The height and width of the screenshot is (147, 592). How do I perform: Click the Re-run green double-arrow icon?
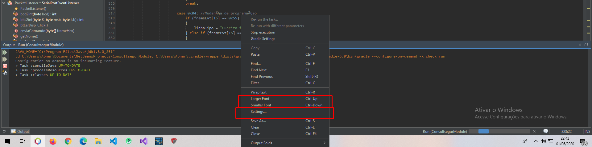point(5,53)
